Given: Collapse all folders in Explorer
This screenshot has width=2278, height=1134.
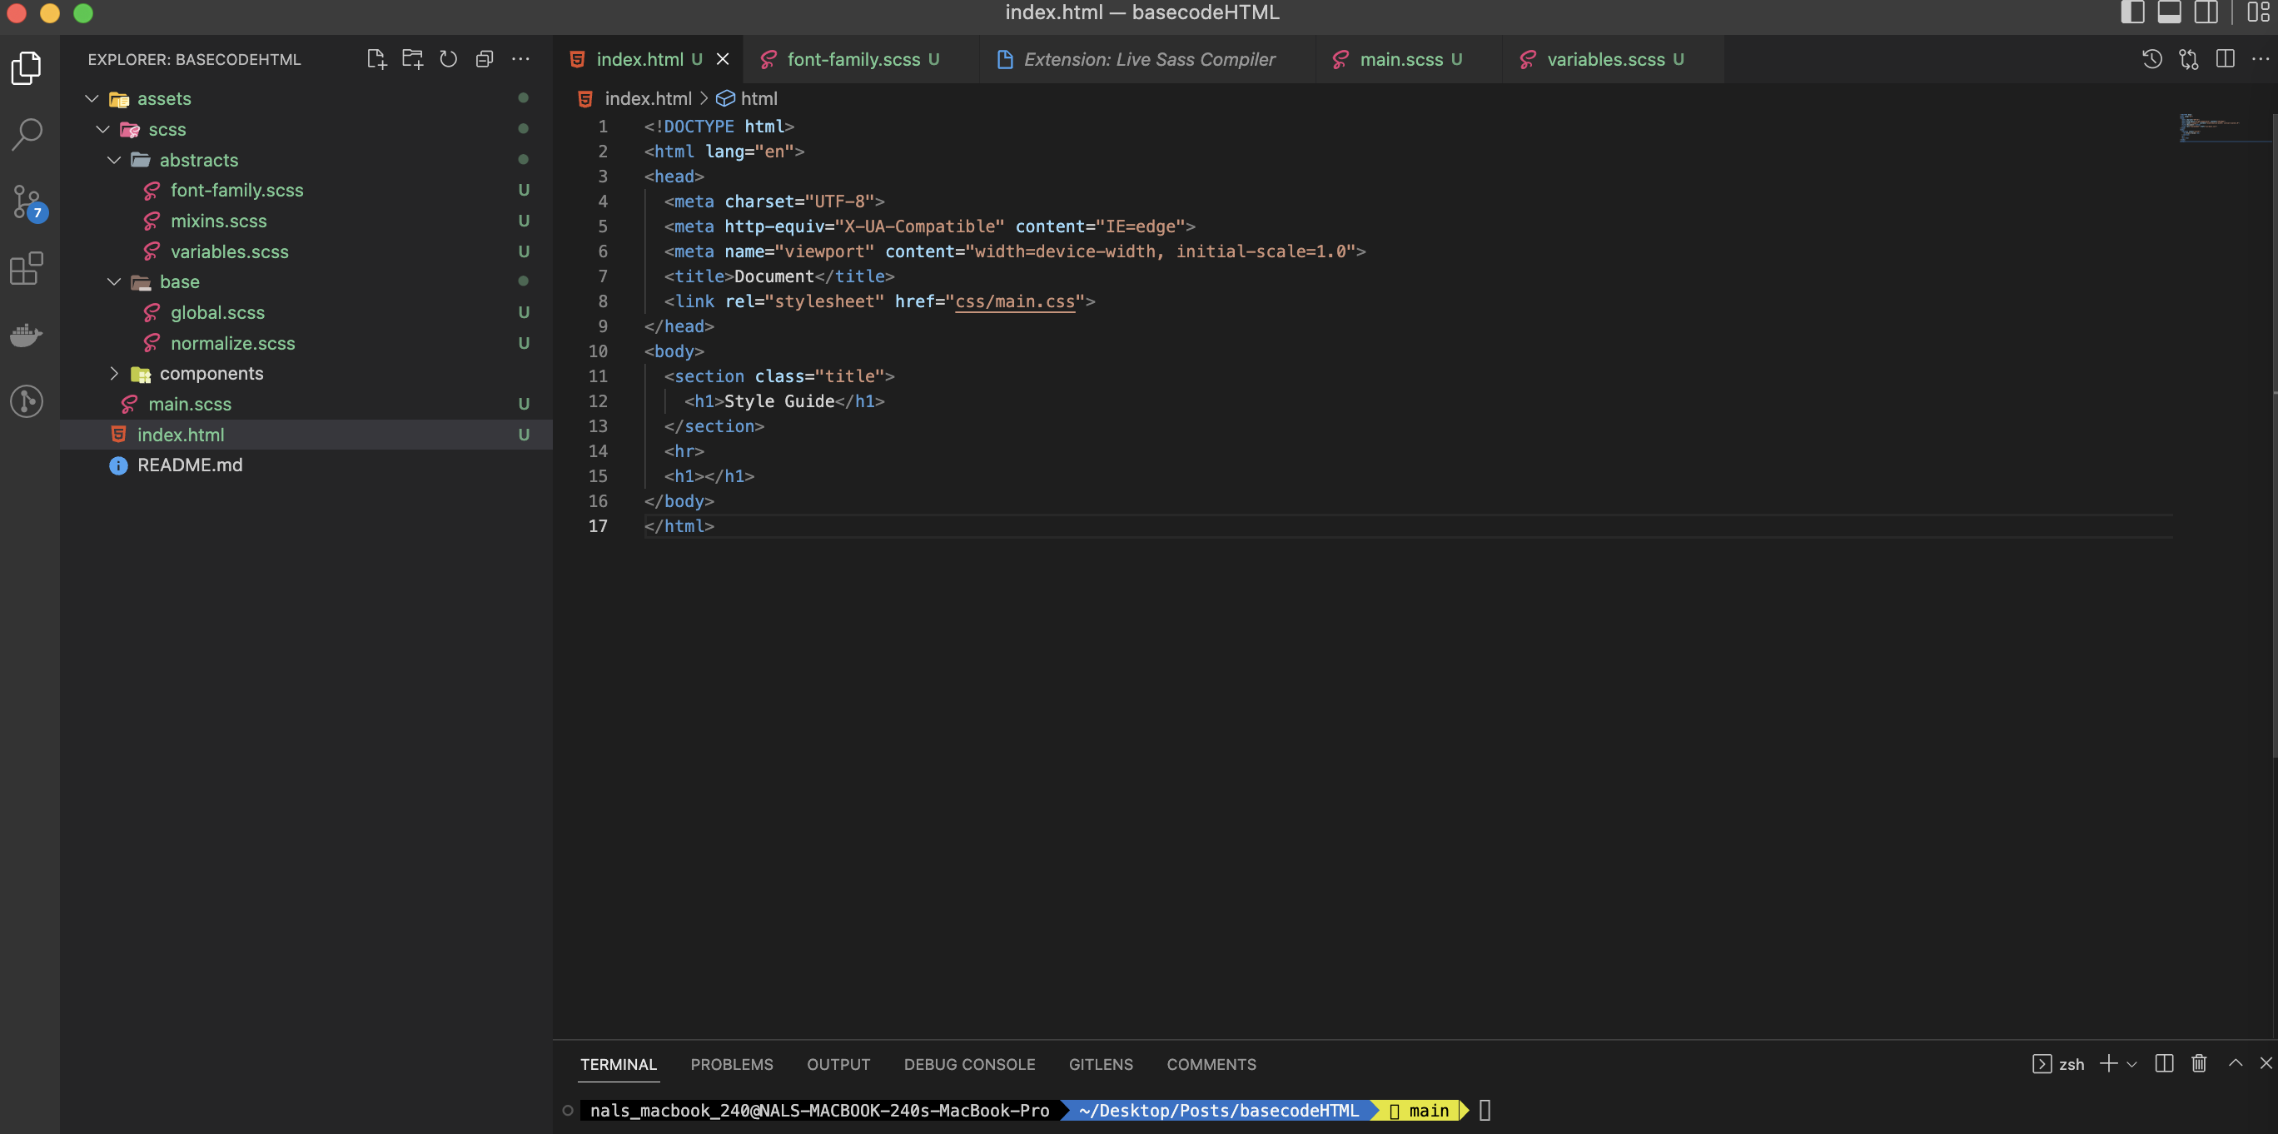Looking at the screenshot, I should (484, 59).
